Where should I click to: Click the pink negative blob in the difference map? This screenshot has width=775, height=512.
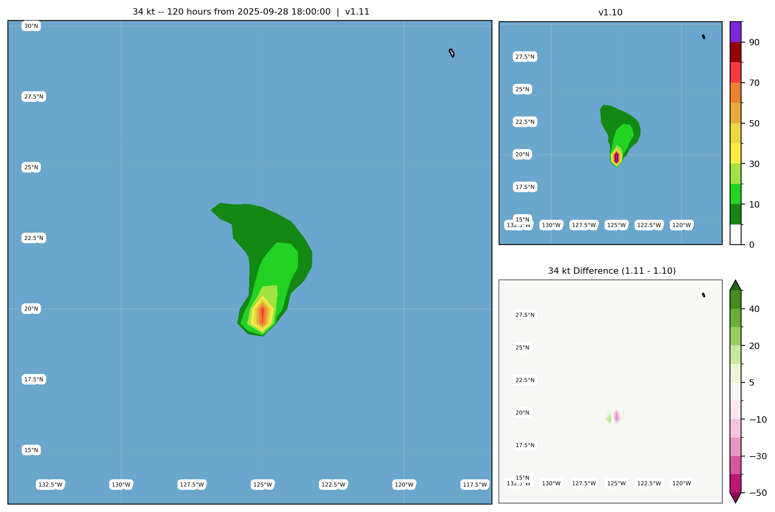pos(617,416)
